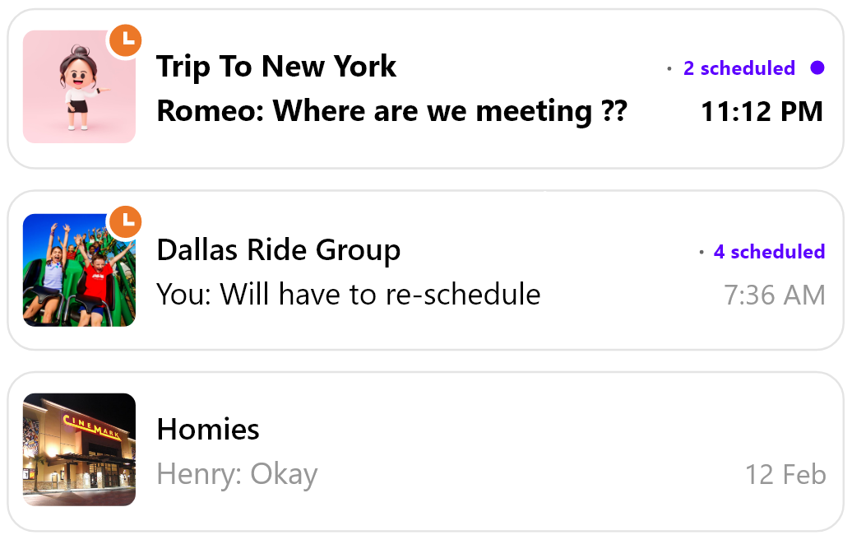
Task: Click the orange clock badge on Trip To New York
Action: pos(126,40)
